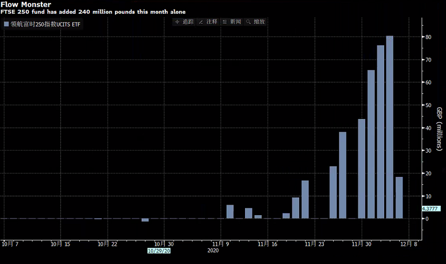
Task: Click the 领航富时250指数UCITS ETF legend label
Action: click(x=46, y=25)
